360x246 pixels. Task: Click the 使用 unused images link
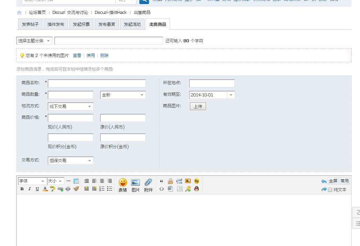tap(91, 55)
